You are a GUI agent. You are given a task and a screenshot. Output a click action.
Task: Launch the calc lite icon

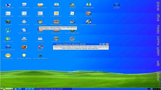point(88,13)
